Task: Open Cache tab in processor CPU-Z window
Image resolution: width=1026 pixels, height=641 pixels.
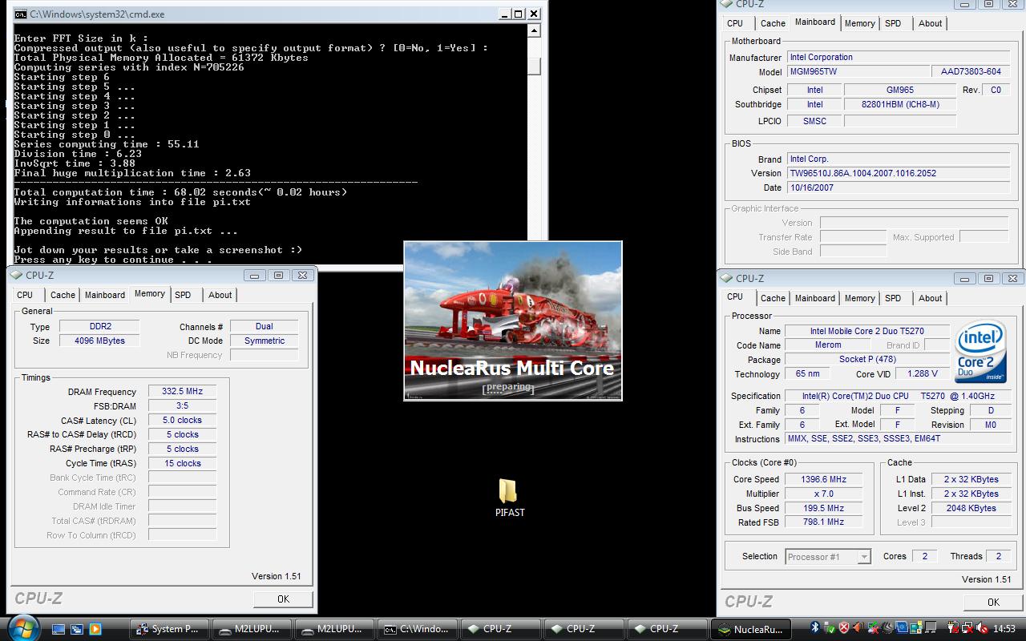Action: coord(773,298)
